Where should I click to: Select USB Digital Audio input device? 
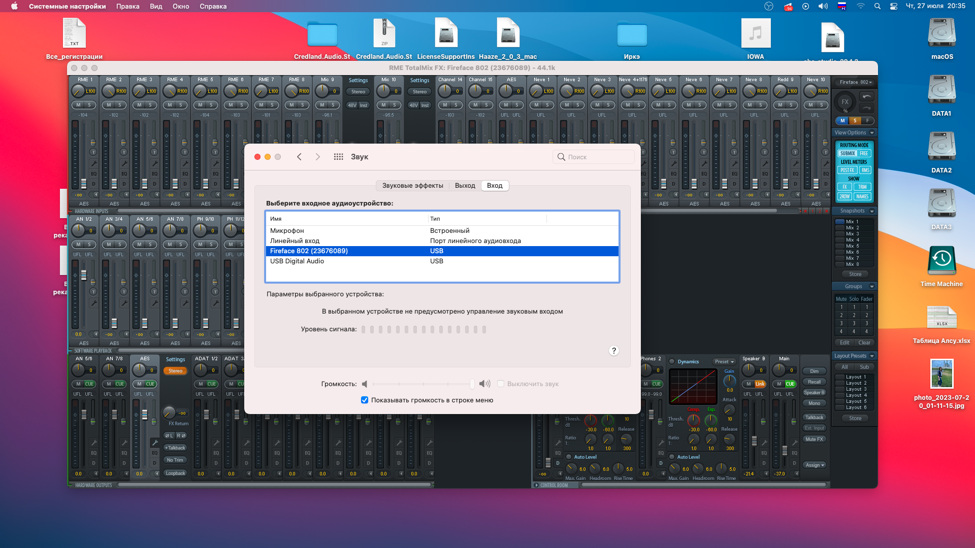pyautogui.click(x=442, y=261)
